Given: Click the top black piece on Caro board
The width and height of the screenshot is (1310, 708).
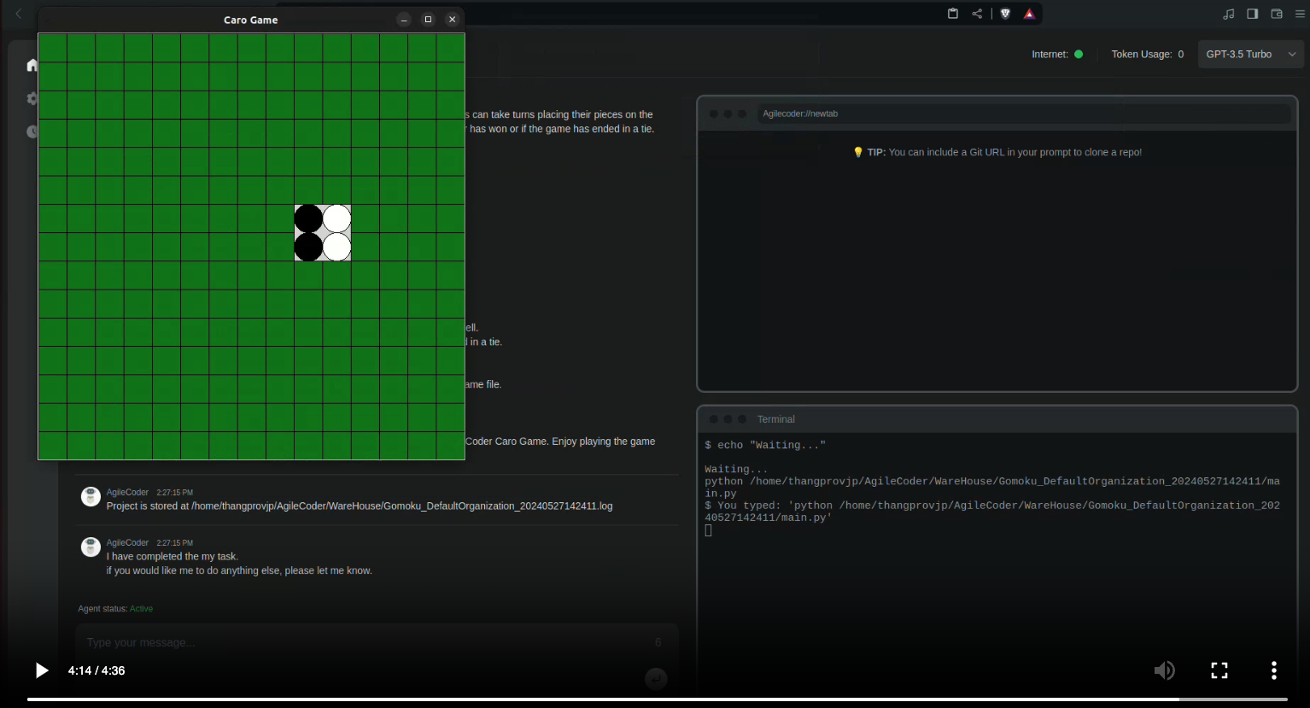Looking at the screenshot, I should pyautogui.click(x=308, y=219).
